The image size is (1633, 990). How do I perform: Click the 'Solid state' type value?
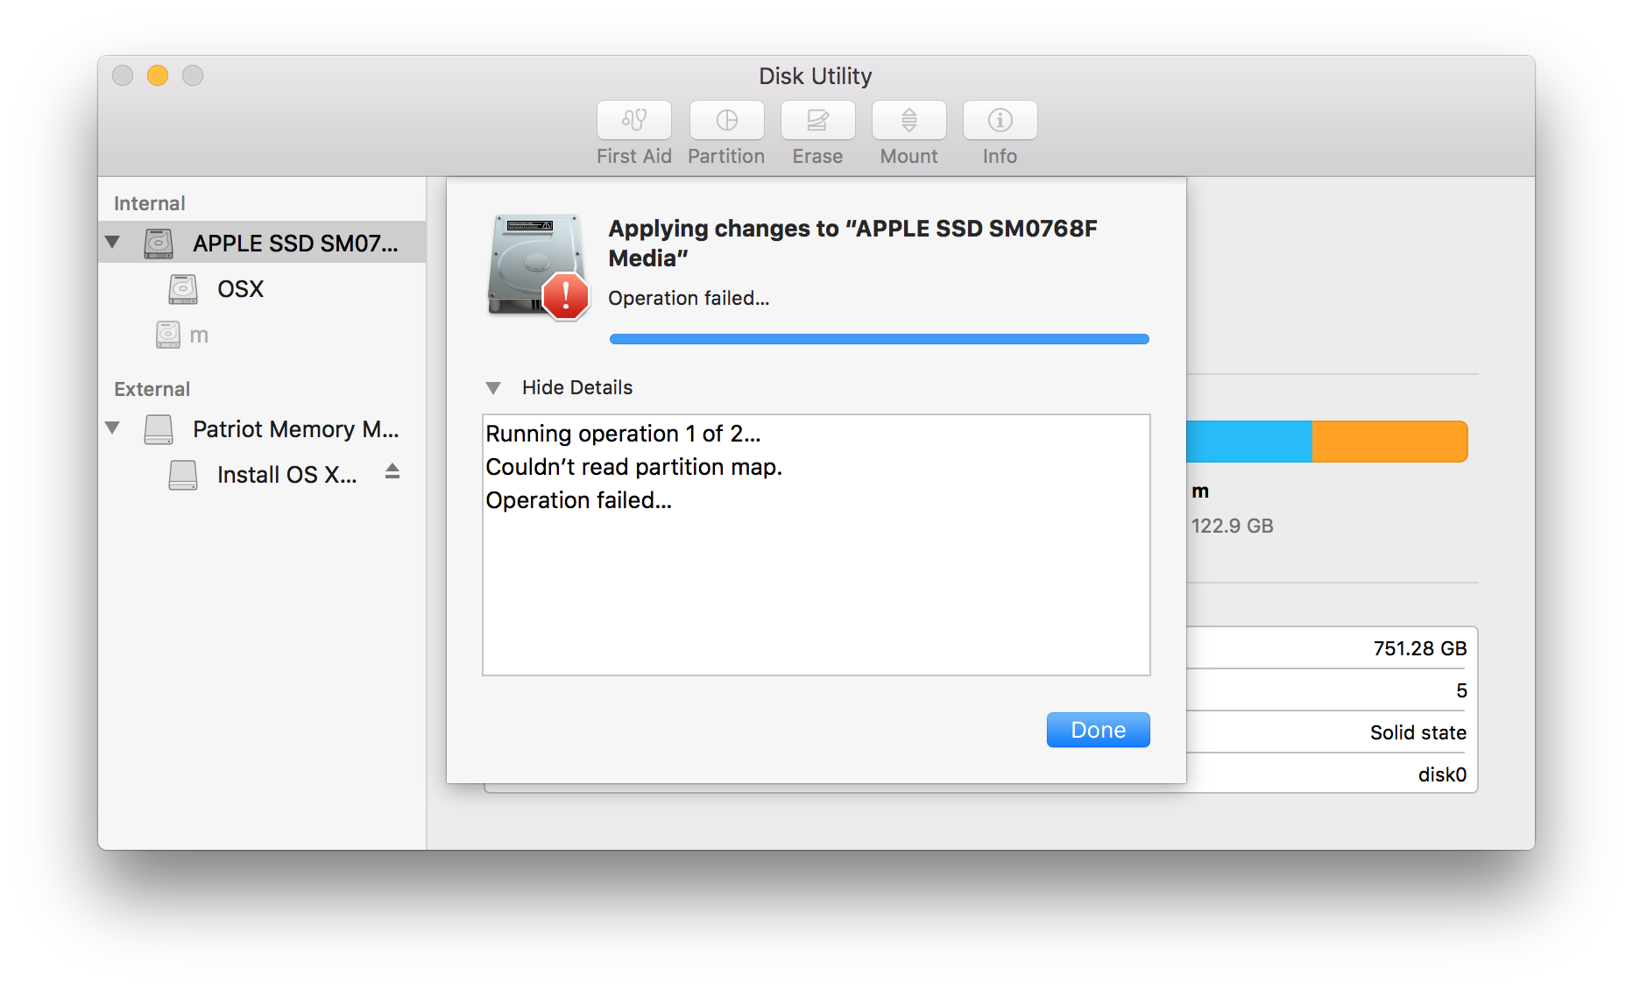1417,732
